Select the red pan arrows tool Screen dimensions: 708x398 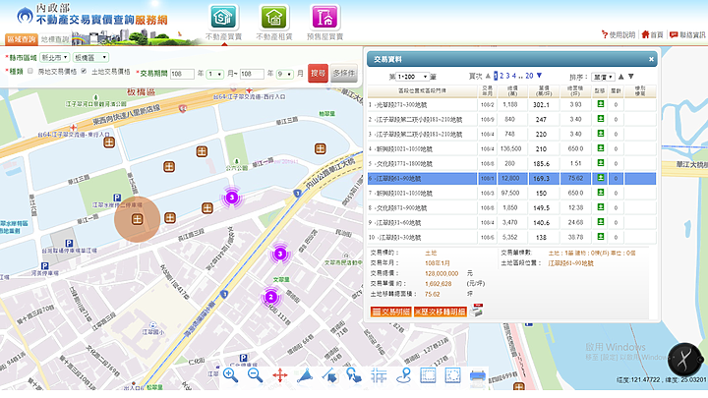tap(280, 375)
